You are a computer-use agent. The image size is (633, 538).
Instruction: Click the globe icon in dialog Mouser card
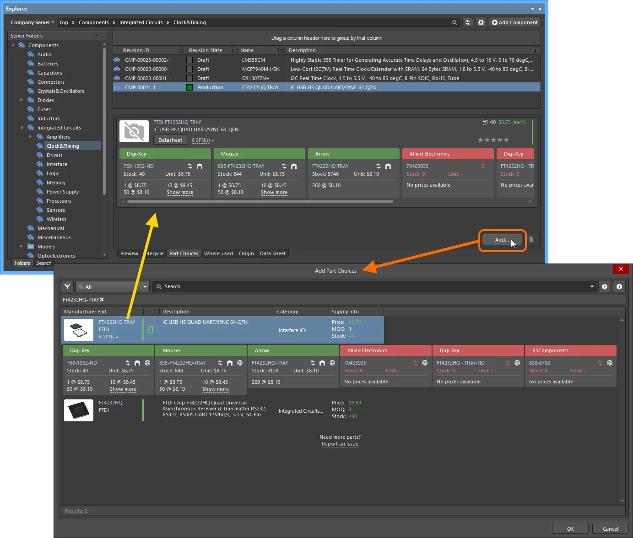(240, 363)
